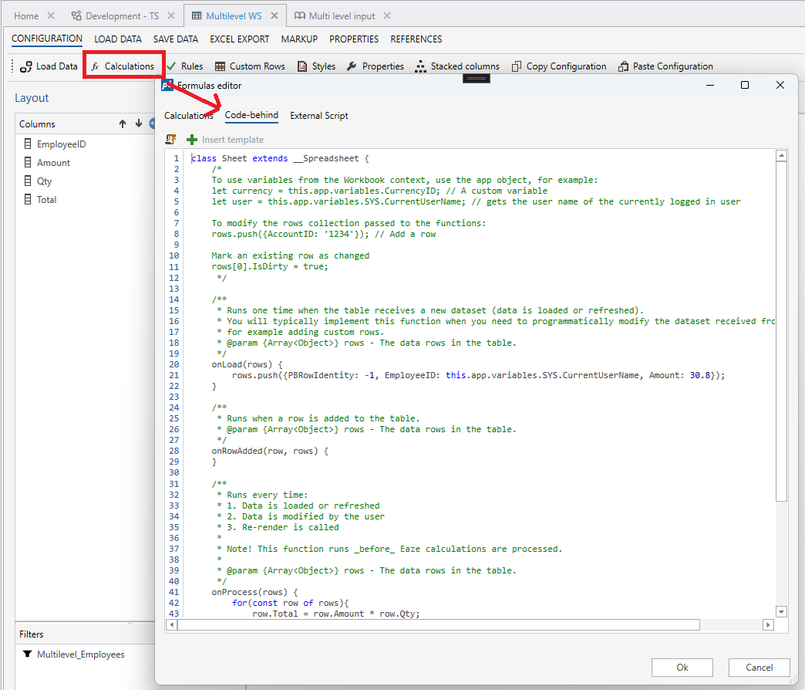Image resolution: width=805 pixels, height=690 pixels.
Task: Switch to the Calculations tab in Formulas editor
Action: point(189,115)
